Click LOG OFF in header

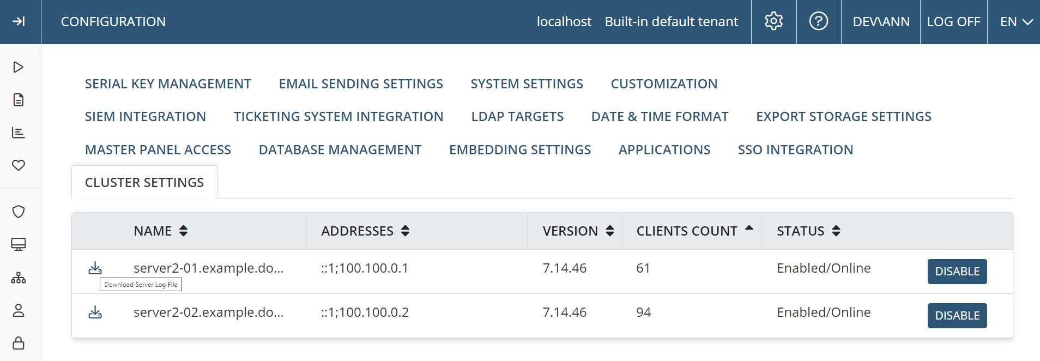(x=953, y=22)
